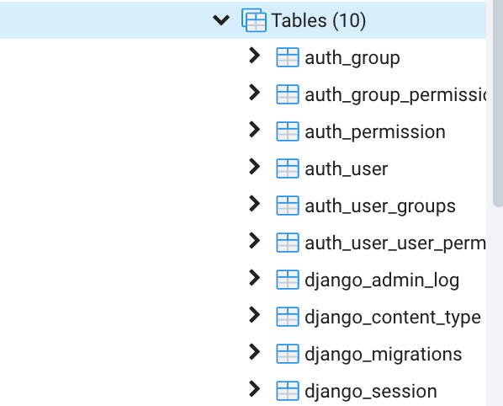Click the auth_permission table icon
Image resolution: width=503 pixels, height=406 pixels.
288,131
